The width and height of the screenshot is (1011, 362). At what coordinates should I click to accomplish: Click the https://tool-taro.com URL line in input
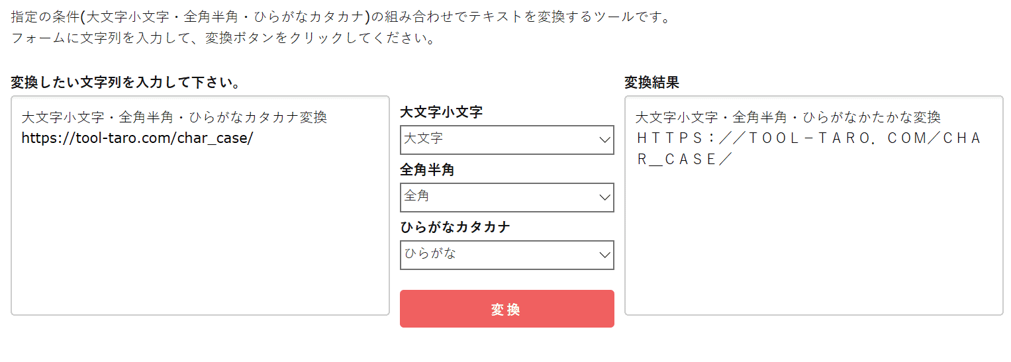point(137,138)
